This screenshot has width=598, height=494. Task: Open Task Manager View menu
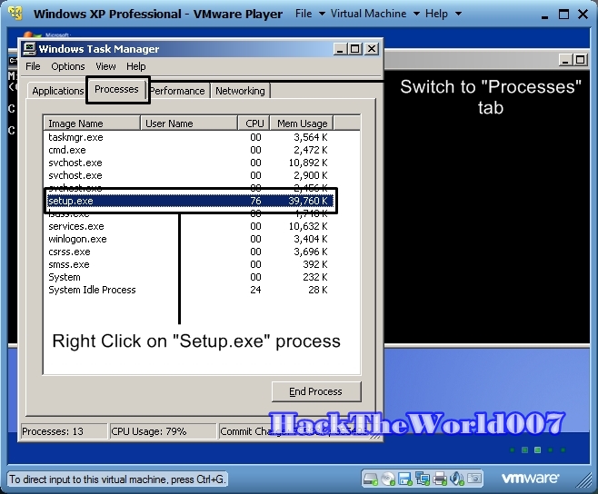(x=105, y=66)
